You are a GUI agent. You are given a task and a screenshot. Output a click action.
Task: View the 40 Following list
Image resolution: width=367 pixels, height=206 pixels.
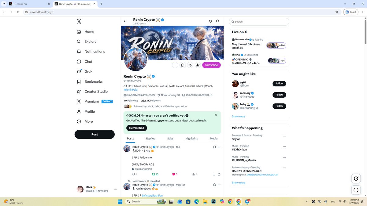tap(131, 101)
